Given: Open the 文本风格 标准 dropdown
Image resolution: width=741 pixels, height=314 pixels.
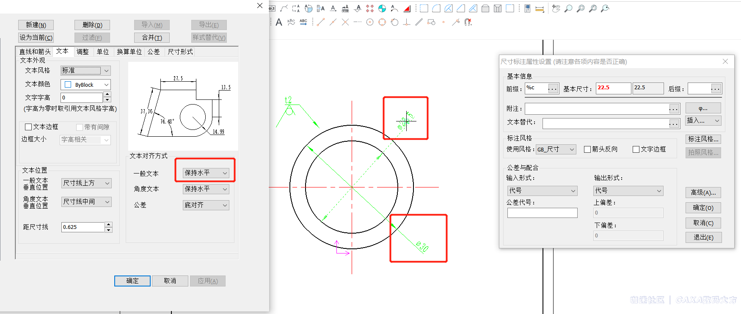Looking at the screenshot, I should [85, 71].
